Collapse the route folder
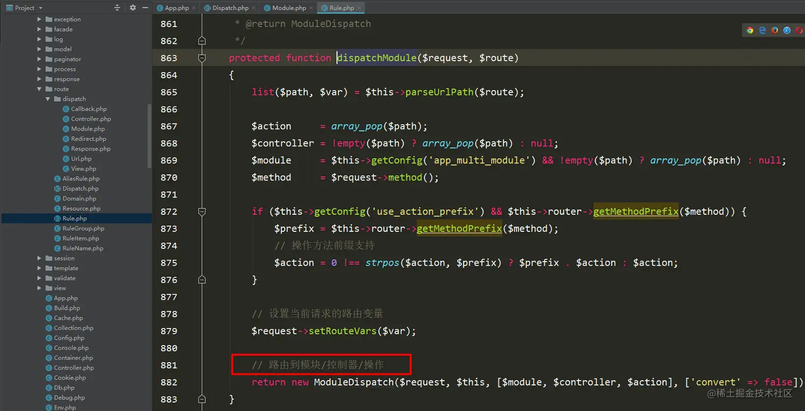Image resolution: width=805 pixels, height=411 pixels. click(39, 89)
